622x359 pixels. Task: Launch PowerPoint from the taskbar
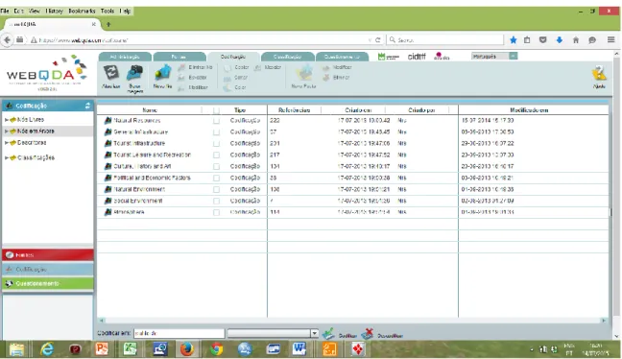[x=102, y=349]
